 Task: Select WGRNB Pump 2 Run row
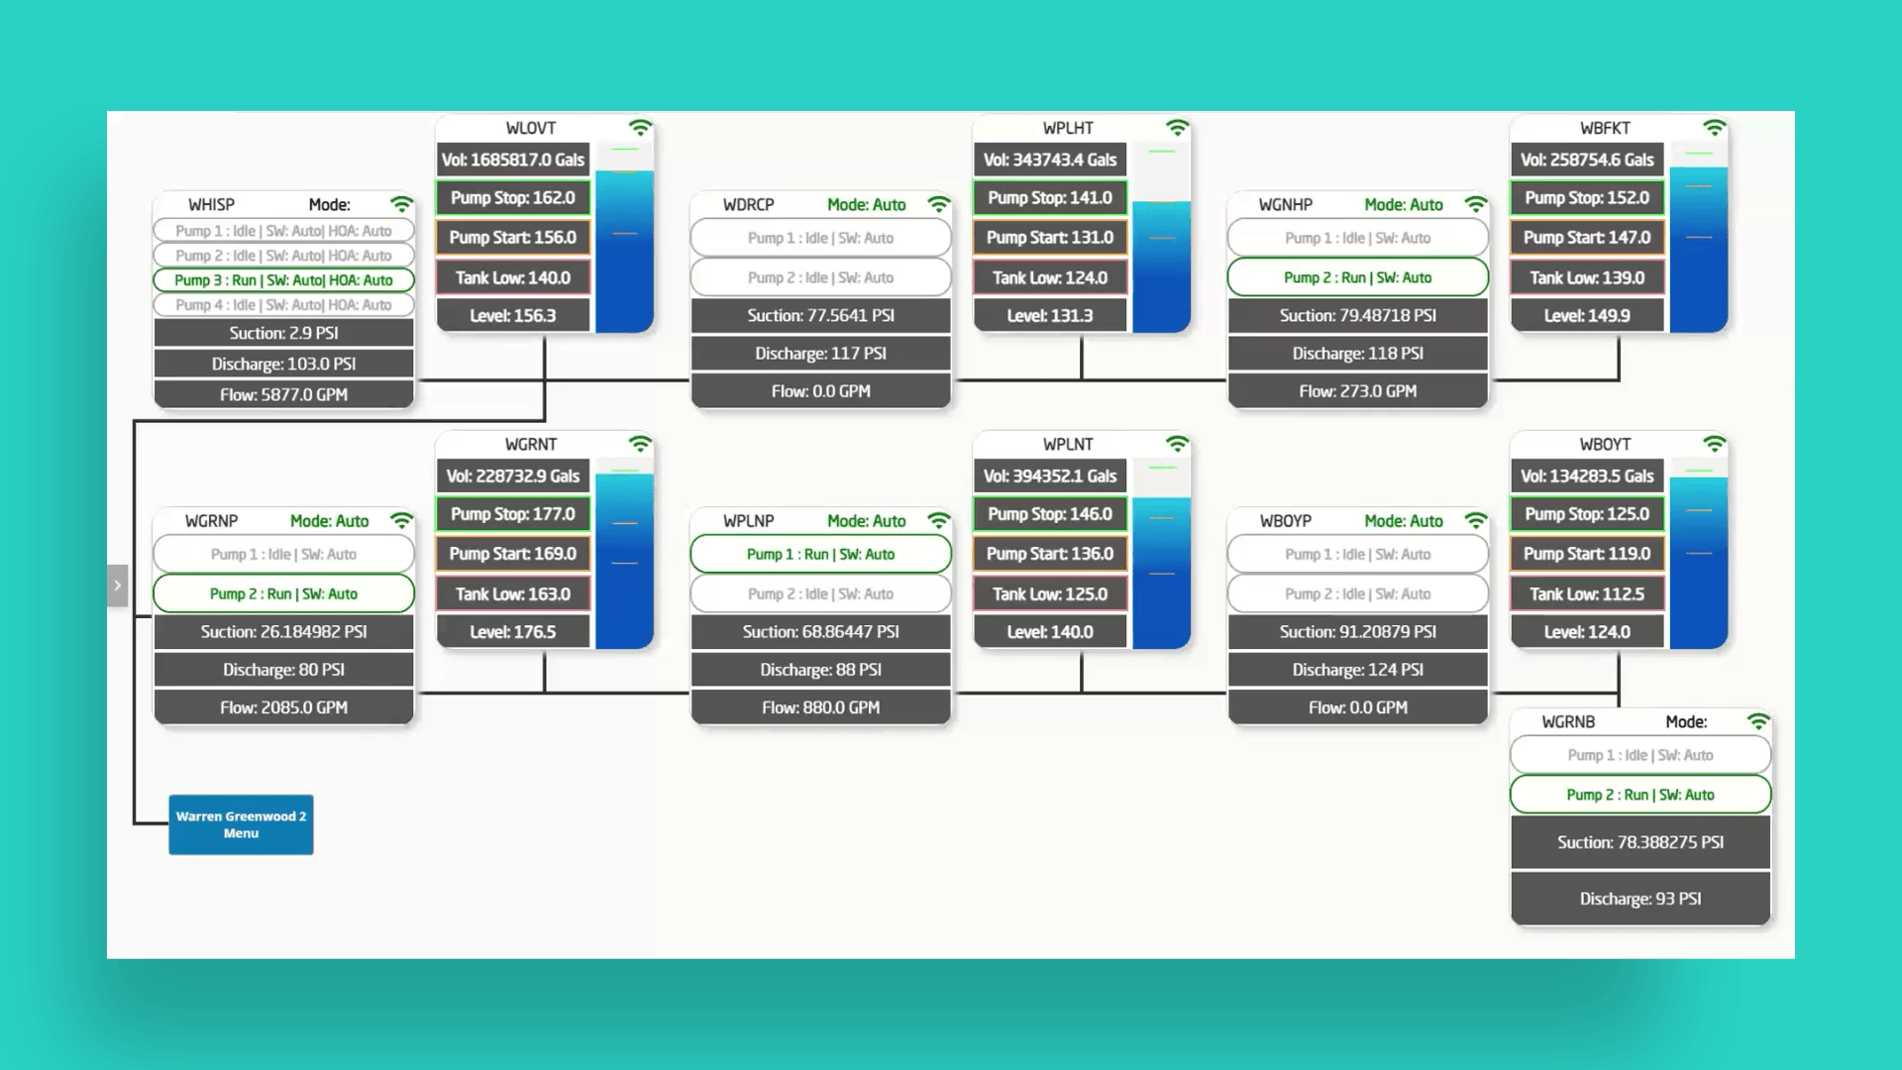tap(1639, 795)
